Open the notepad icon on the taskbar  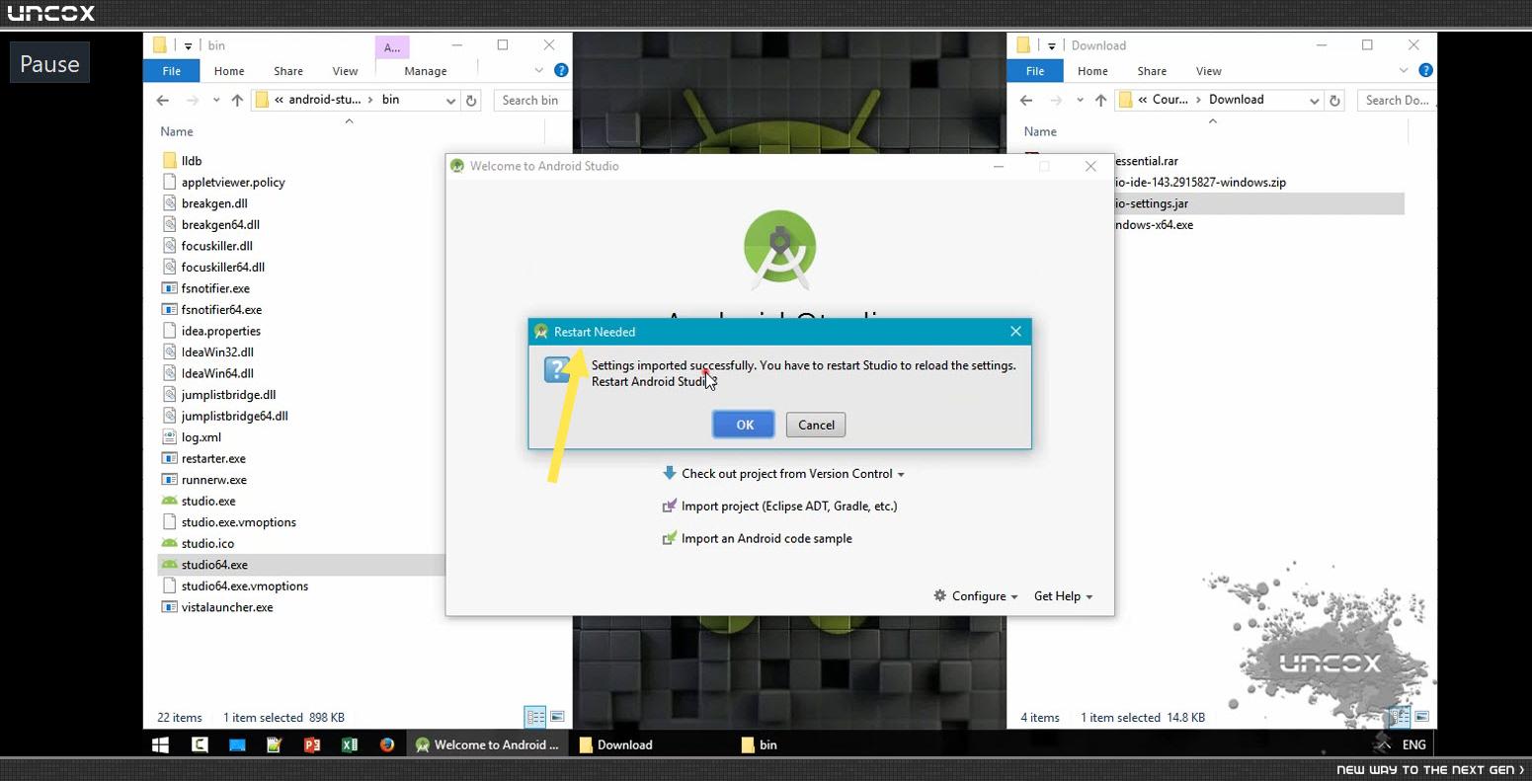point(275,744)
